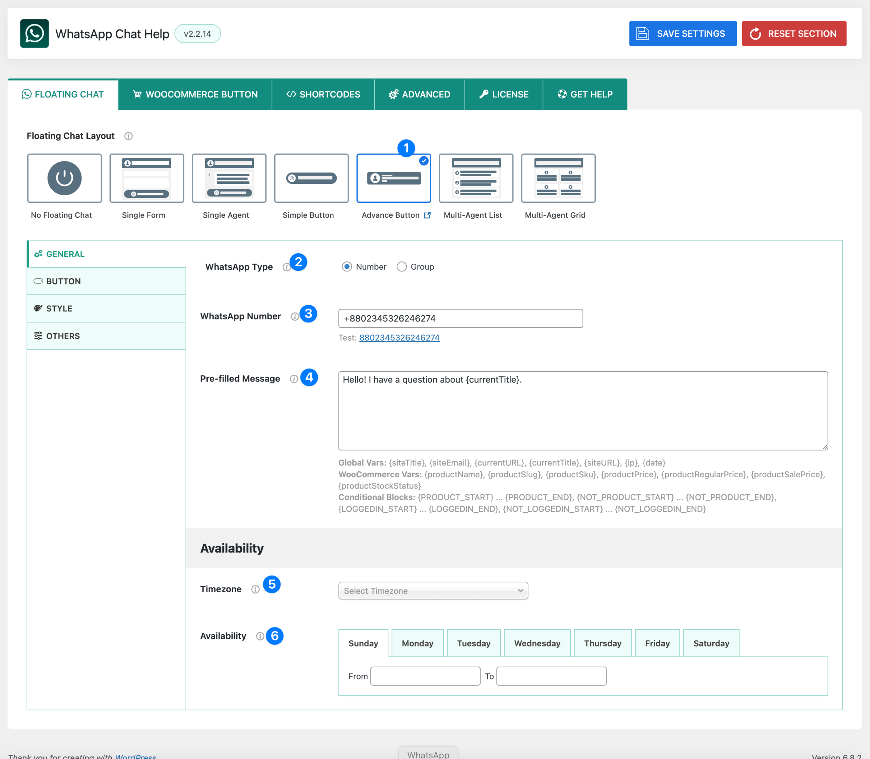Choose the Multi-Agent List layout icon

coord(476,178)
